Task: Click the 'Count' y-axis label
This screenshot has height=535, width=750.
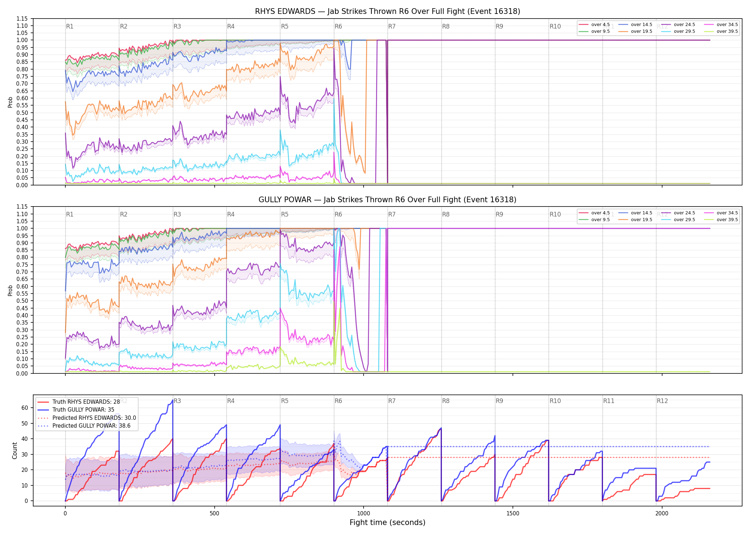Action: pyautogui.click(x=15, y=450)
